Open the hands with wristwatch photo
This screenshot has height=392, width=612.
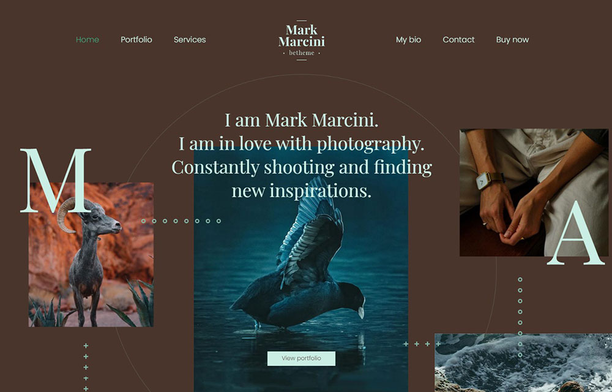(534, 192)
